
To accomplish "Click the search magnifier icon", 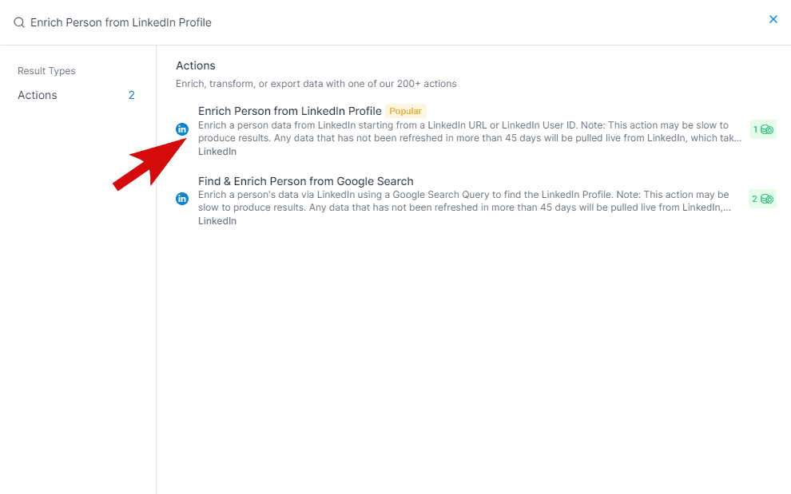I will pos(19,22).
